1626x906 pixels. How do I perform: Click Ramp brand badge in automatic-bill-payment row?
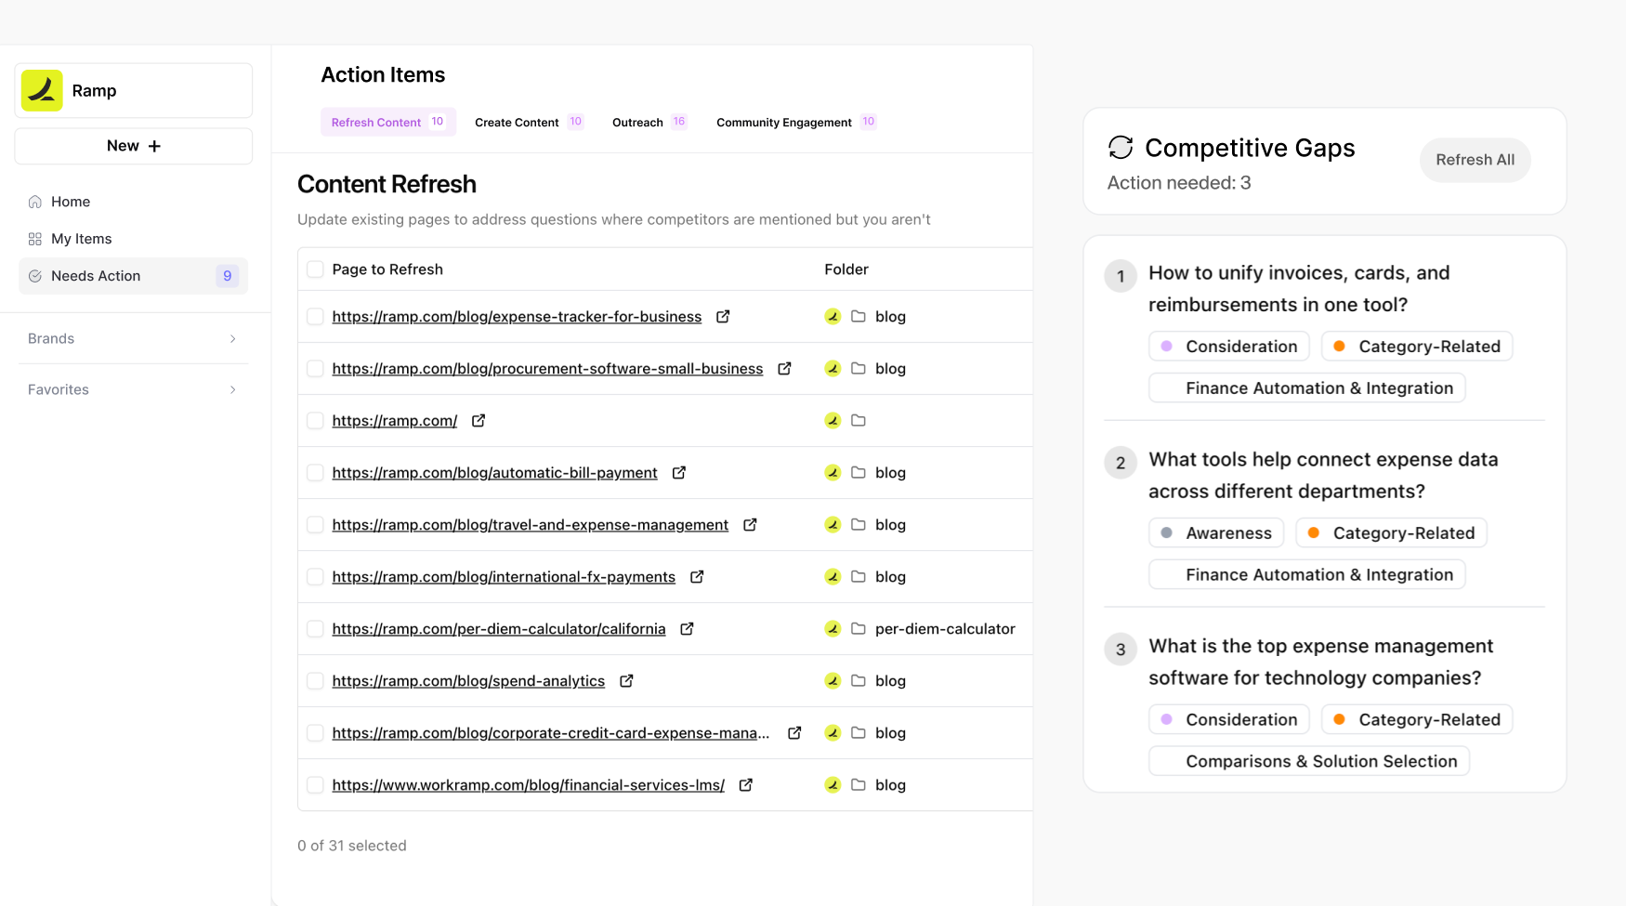(833, 473)
